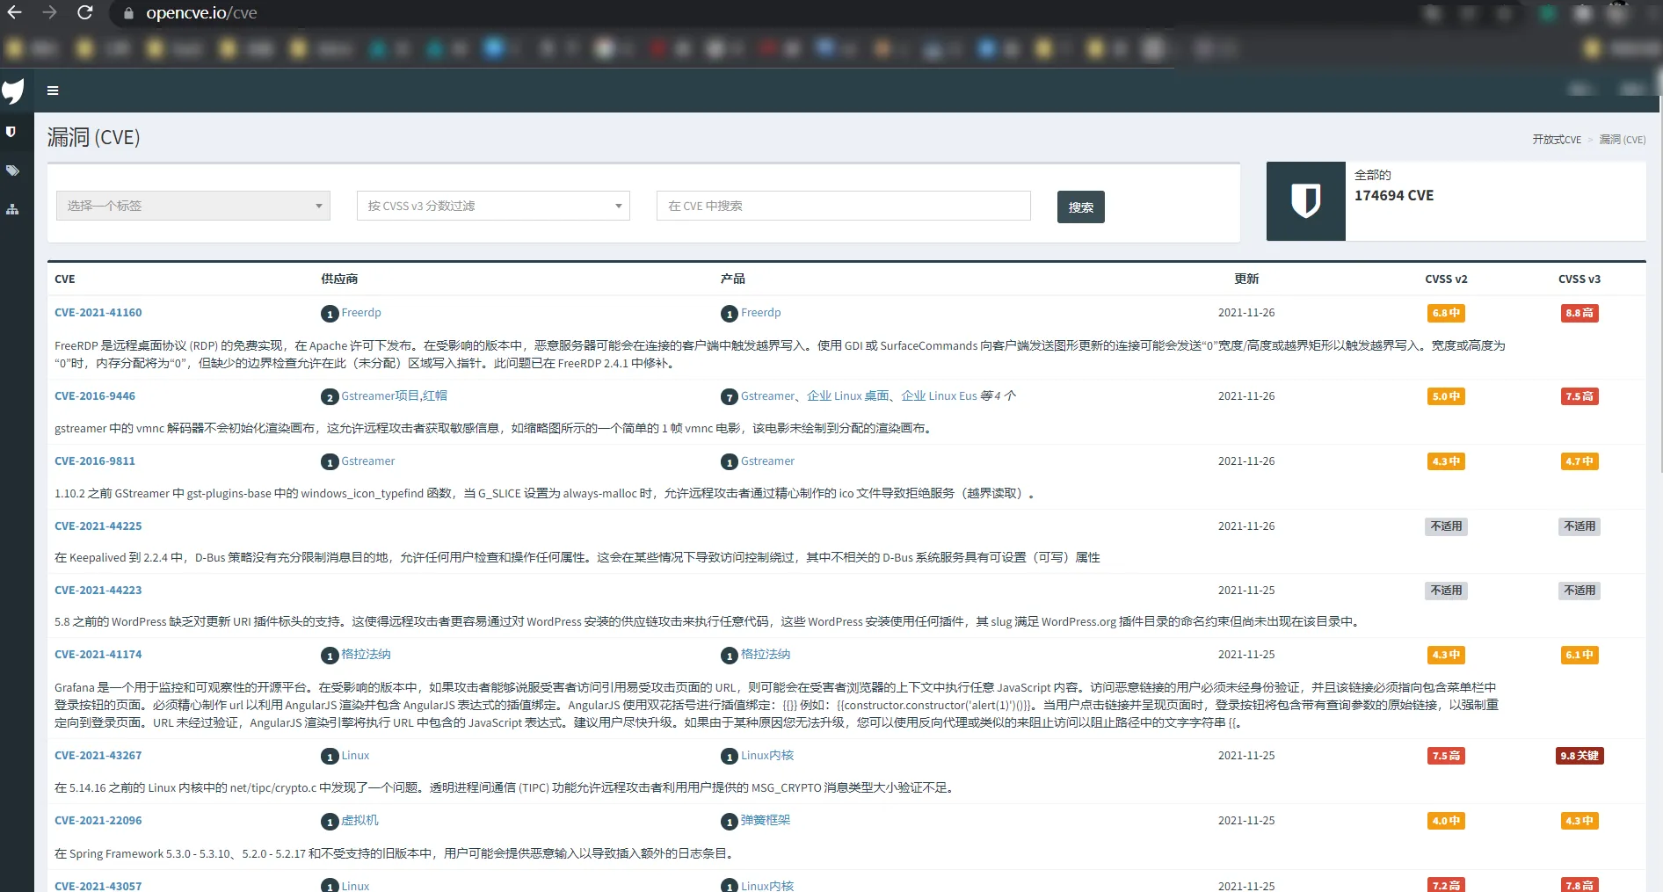The image size is (1663, 892).
Task: Click the CVE search input field
Action: pyautogui.click(x=843, y=206)
